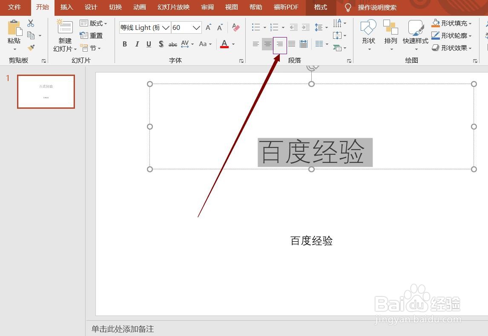Open the Review (审阅) tab
Image resolution: width=488 pixels, height=336 pixels.
tap(207, 7)
